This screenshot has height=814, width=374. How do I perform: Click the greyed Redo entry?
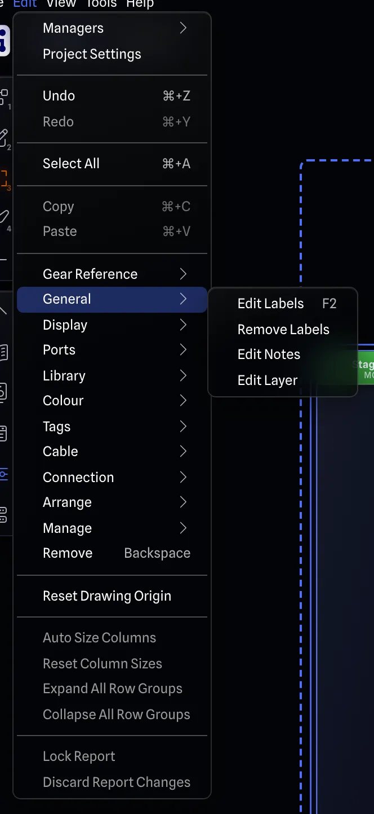(112, 122)
